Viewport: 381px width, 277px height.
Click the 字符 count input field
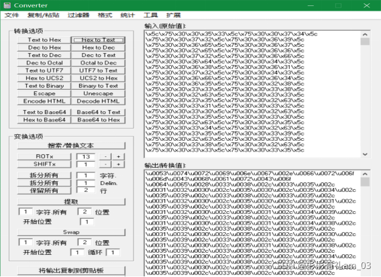(x=86, y=175)
